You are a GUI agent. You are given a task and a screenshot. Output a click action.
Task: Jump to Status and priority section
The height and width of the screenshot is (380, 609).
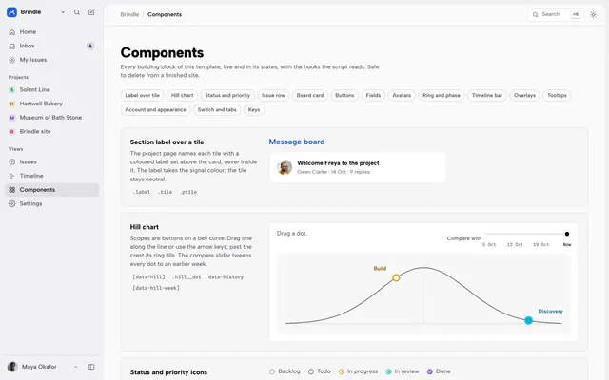227,95
